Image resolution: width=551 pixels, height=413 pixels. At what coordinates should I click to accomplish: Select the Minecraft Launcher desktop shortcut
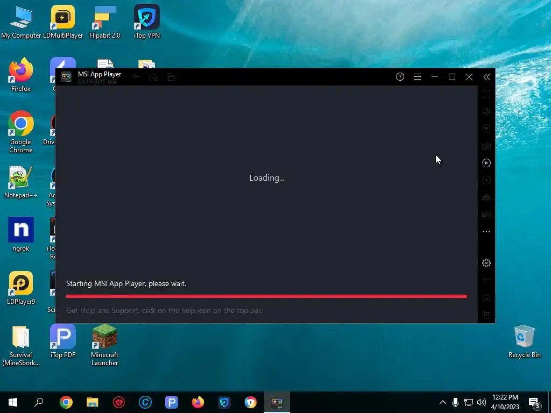pos(105,345)
